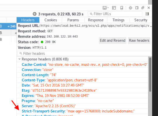158x116 pixels.
Task: Show the Timings tab
Action: (118, 20)
